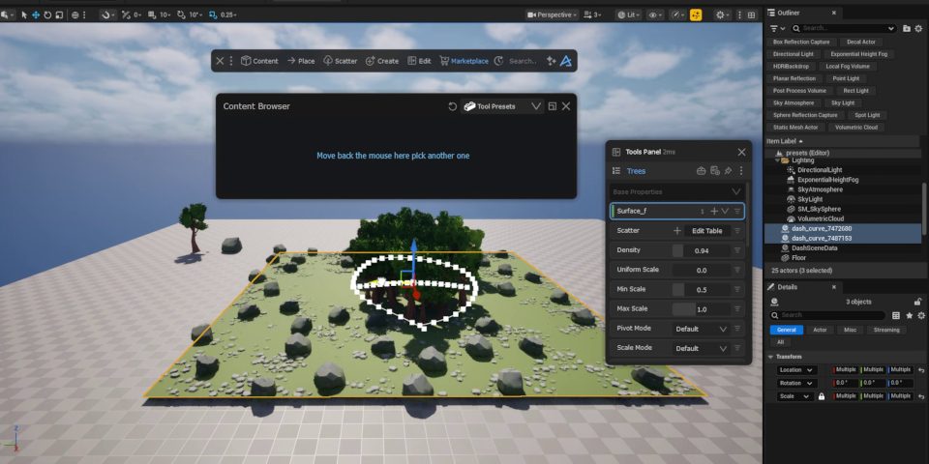Open the Perspective viewport dropdown
Image resolution: width=929 pixels, height=464 pixels.
click(553, 14)
